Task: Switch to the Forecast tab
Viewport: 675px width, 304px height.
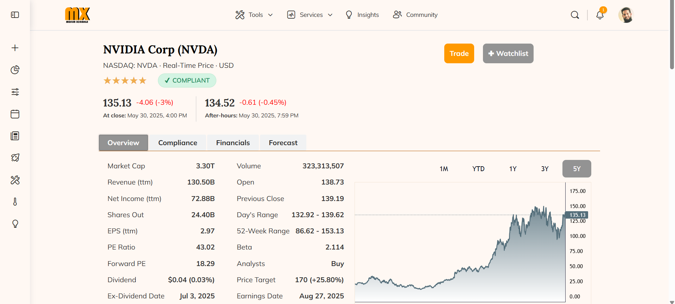Action: [283, 143]
